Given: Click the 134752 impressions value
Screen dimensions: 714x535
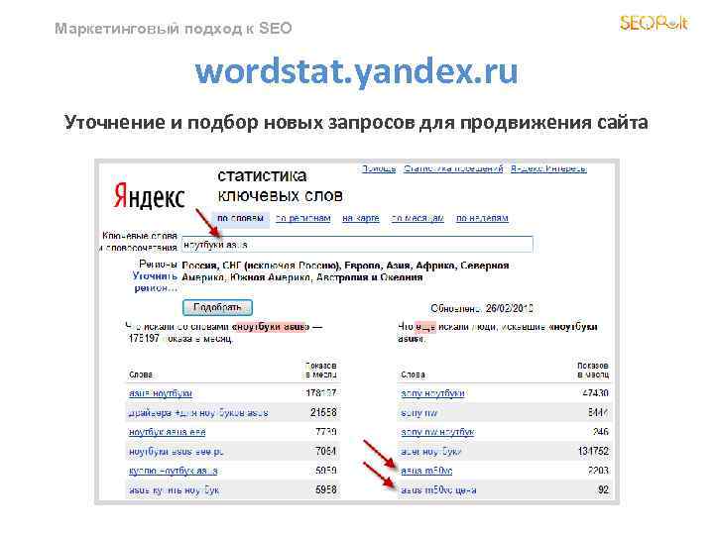Looking at the screenshot, I should tap(593, 452).
